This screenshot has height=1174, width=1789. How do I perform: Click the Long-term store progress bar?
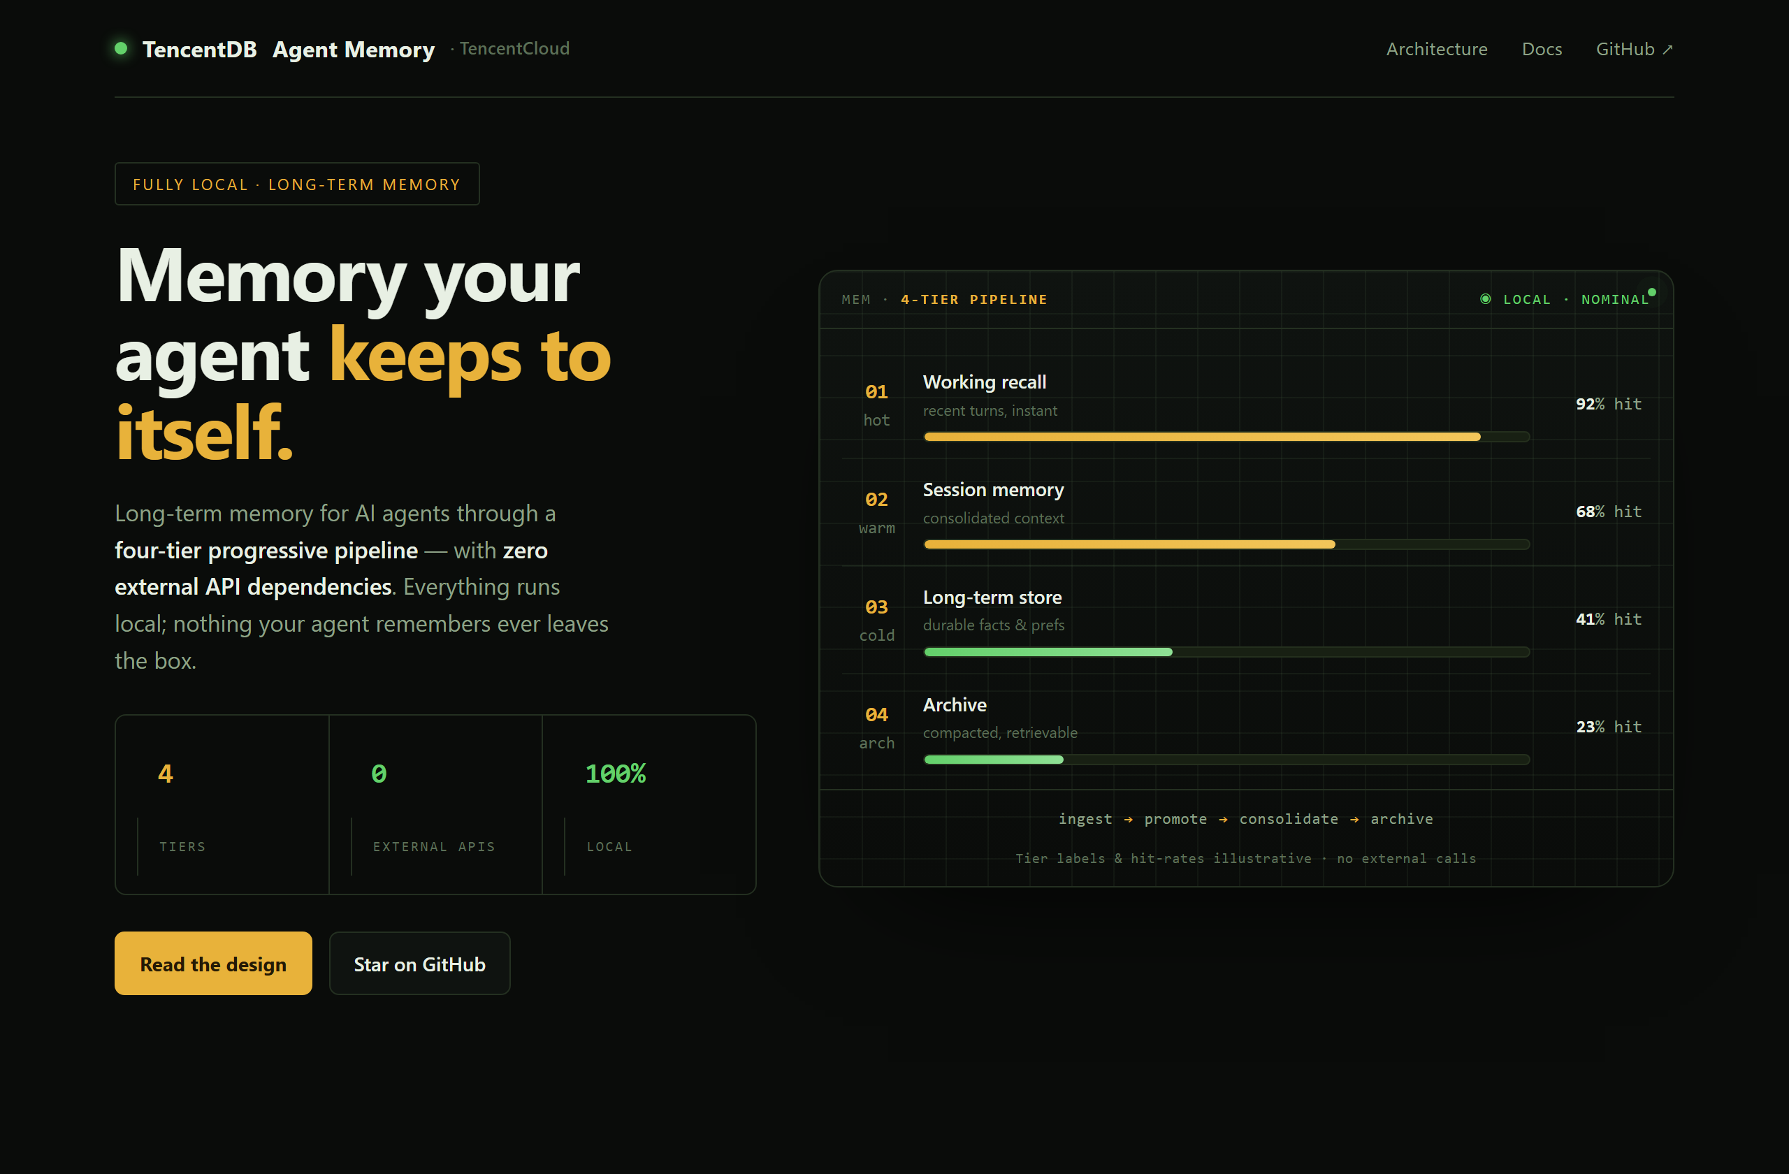click(1226, 651)
